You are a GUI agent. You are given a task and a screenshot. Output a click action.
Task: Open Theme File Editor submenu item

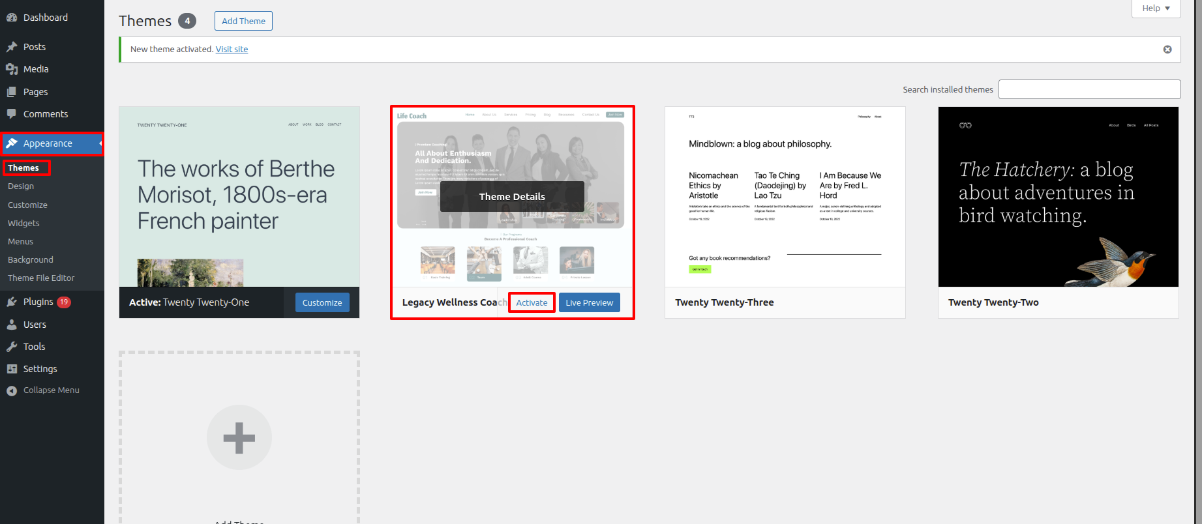click(41, 278)
